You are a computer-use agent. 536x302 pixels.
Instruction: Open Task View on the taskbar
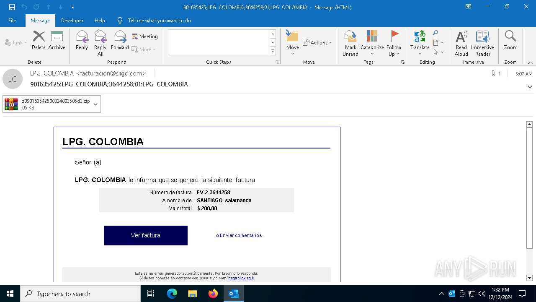point(151,294)
